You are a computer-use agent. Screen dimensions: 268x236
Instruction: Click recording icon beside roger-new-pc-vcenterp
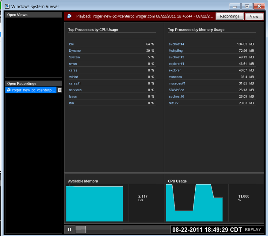[x=9, y=90]
